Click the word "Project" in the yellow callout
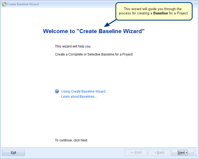The width and height of the screenshot is (199, 159). pyautogui.click(x=182, y=13)
